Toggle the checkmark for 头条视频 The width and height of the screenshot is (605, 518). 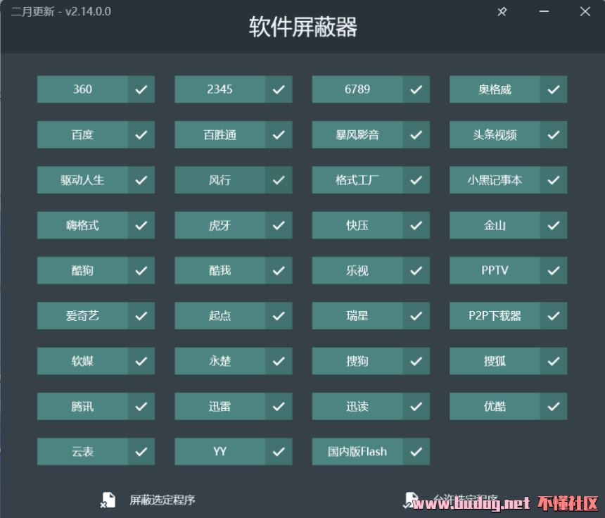pos(554,134)
